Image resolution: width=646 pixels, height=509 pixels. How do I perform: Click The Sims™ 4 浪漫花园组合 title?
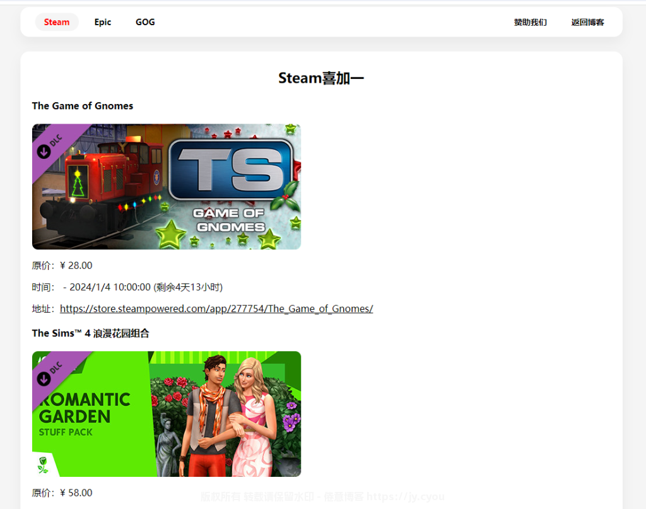[x=90, y=333]
